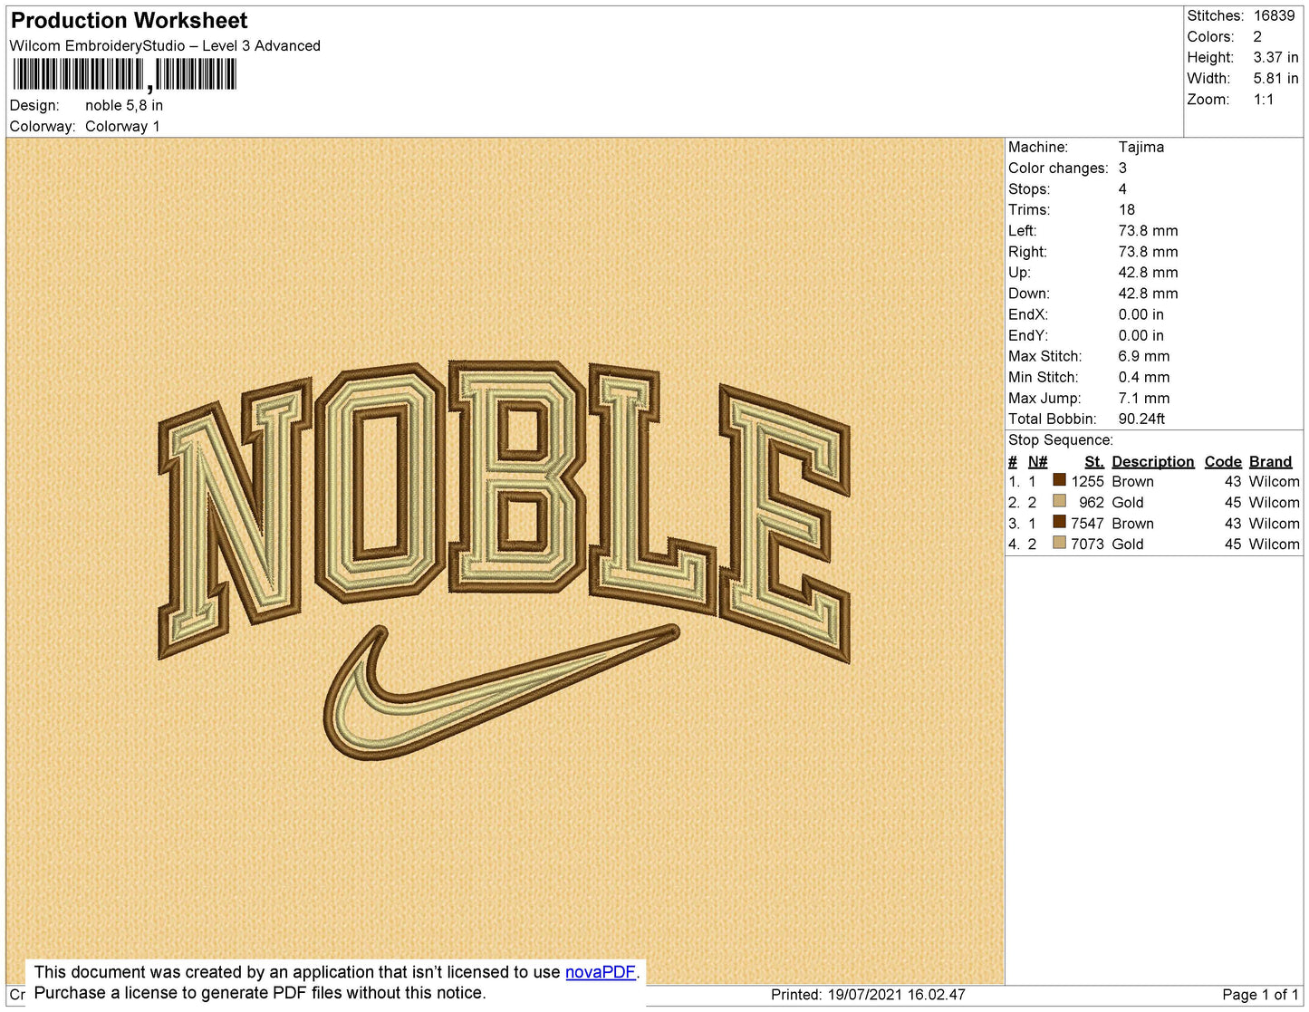Click the 'Code' column header

(1222, 461)
